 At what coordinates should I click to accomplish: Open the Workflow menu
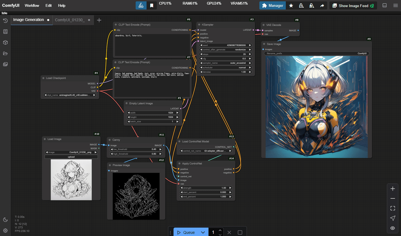32,5
